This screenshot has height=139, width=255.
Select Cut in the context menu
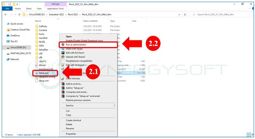68,111
